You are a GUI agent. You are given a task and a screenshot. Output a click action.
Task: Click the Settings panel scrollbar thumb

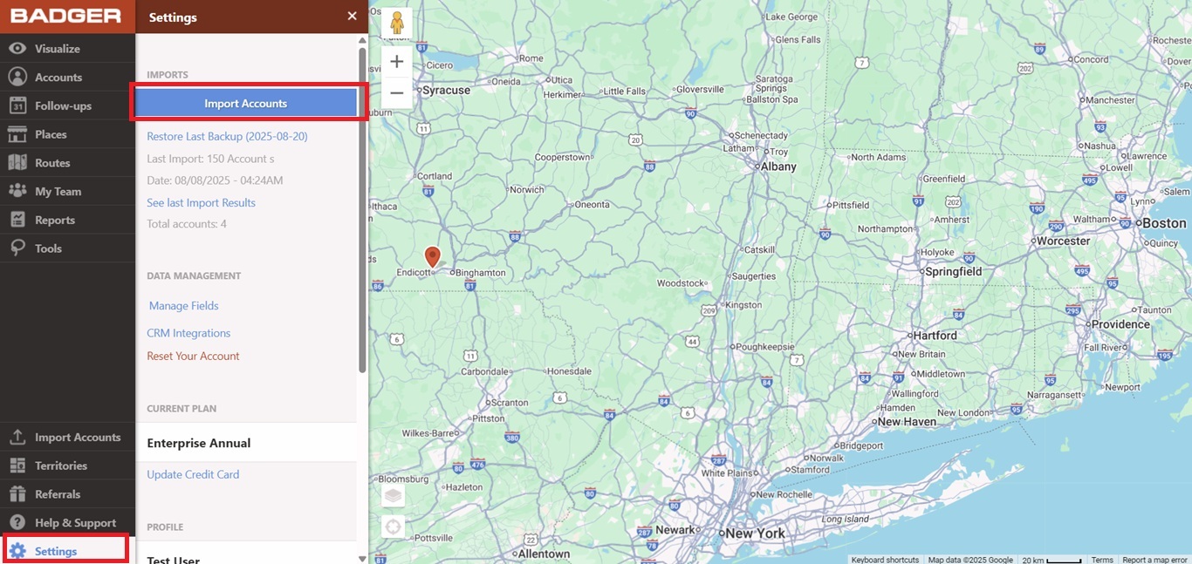coord(362,209)
